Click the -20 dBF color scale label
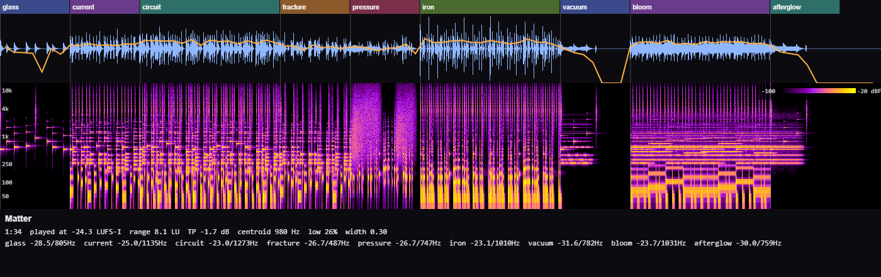Screen dimensions: 881x277 pyautogui.click(x=870, y=91)
